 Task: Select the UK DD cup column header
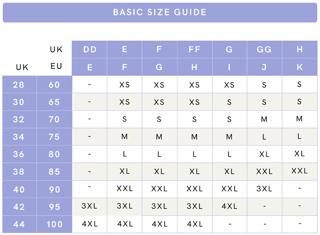click(90, 49)
